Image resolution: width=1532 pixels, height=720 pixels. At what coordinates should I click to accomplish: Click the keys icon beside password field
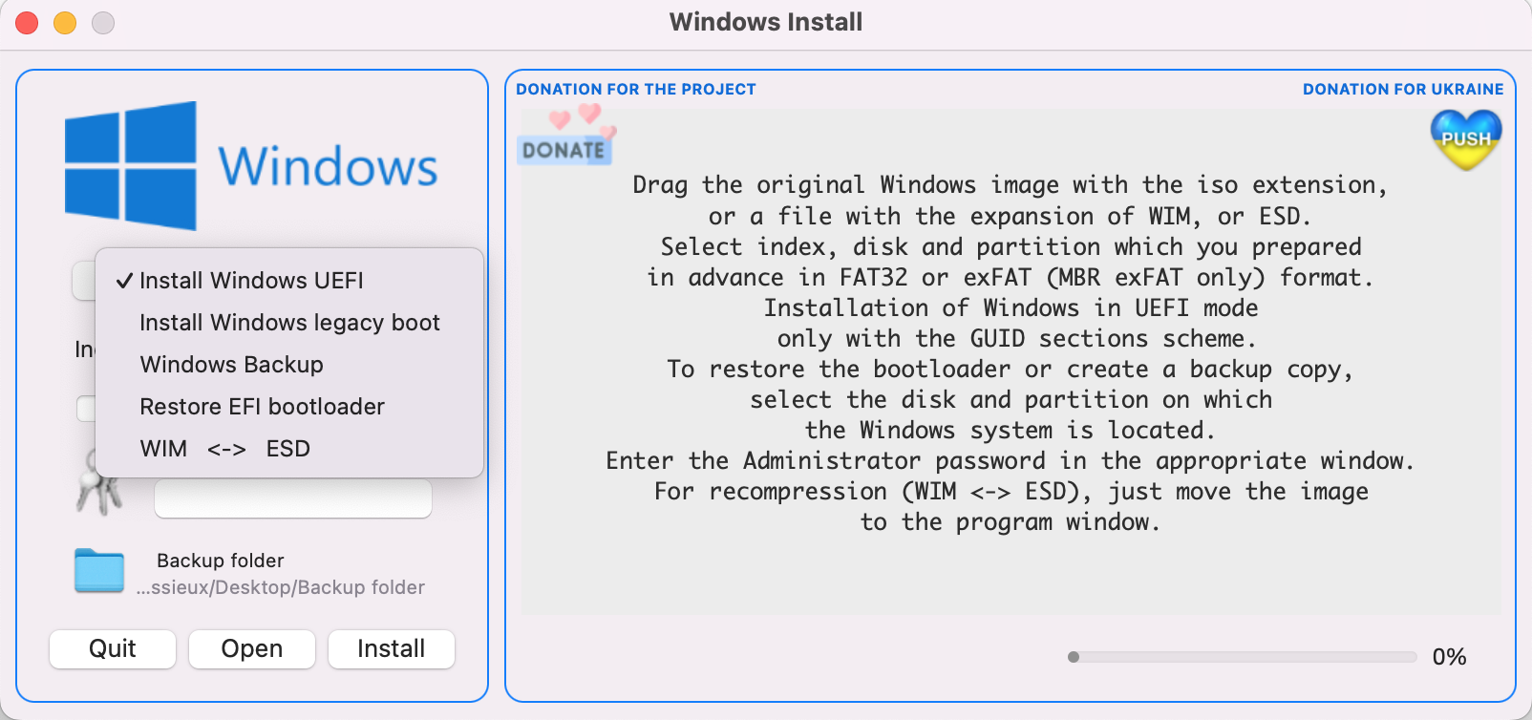tap(98, 483)
